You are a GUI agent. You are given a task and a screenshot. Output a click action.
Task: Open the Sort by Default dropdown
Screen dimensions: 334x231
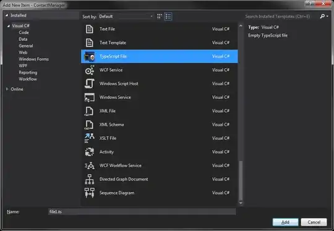coord(126,17)
